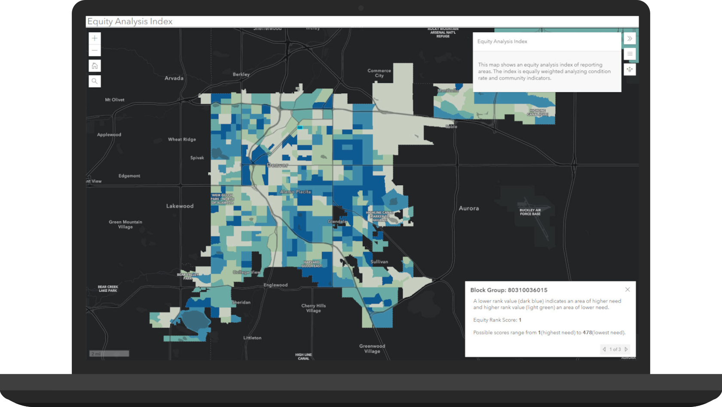Click the '1 of 3' pagination label
Viewport: 722px width, 407px height.
tap(615, 349)
